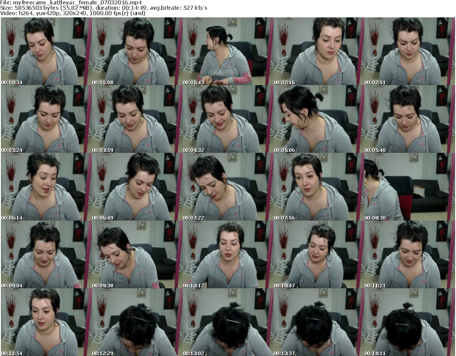The height and width of the screenshot is (356, 456).
Task: Click the frame labeled 00:12:29
Action: click(136, 323)
